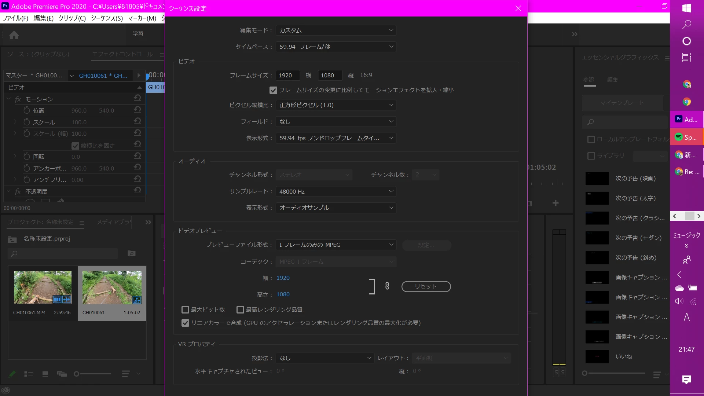Reset the Position parameter with its reset arrow

pyautogui.click(x=137, y=110)
